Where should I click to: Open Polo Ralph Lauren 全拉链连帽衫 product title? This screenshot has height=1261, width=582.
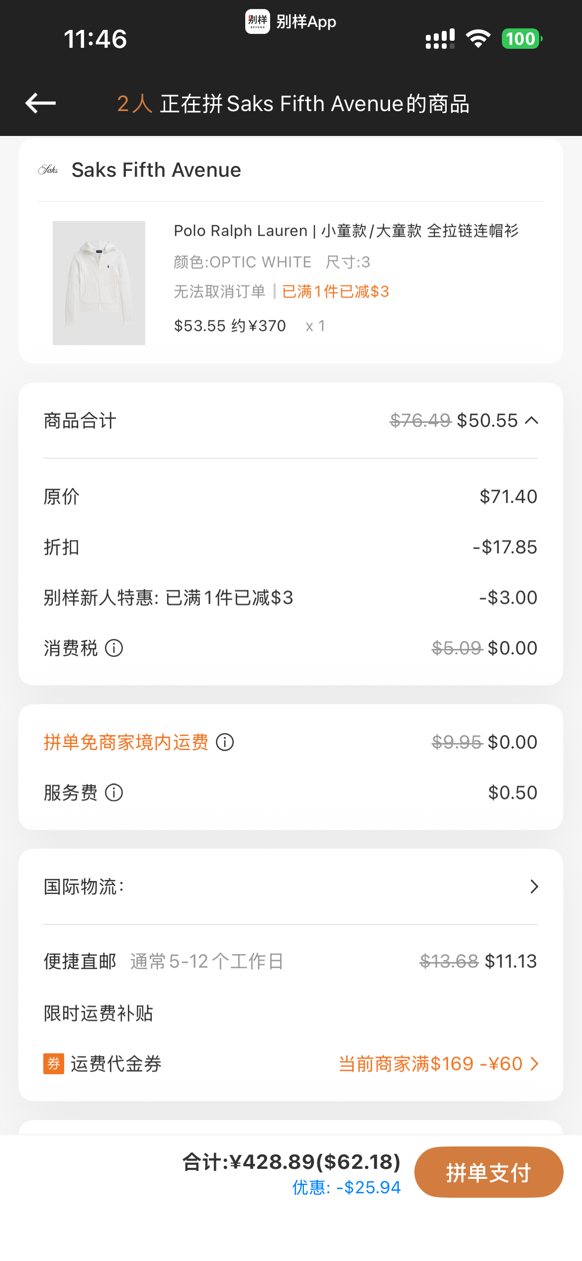click(346, 231)
